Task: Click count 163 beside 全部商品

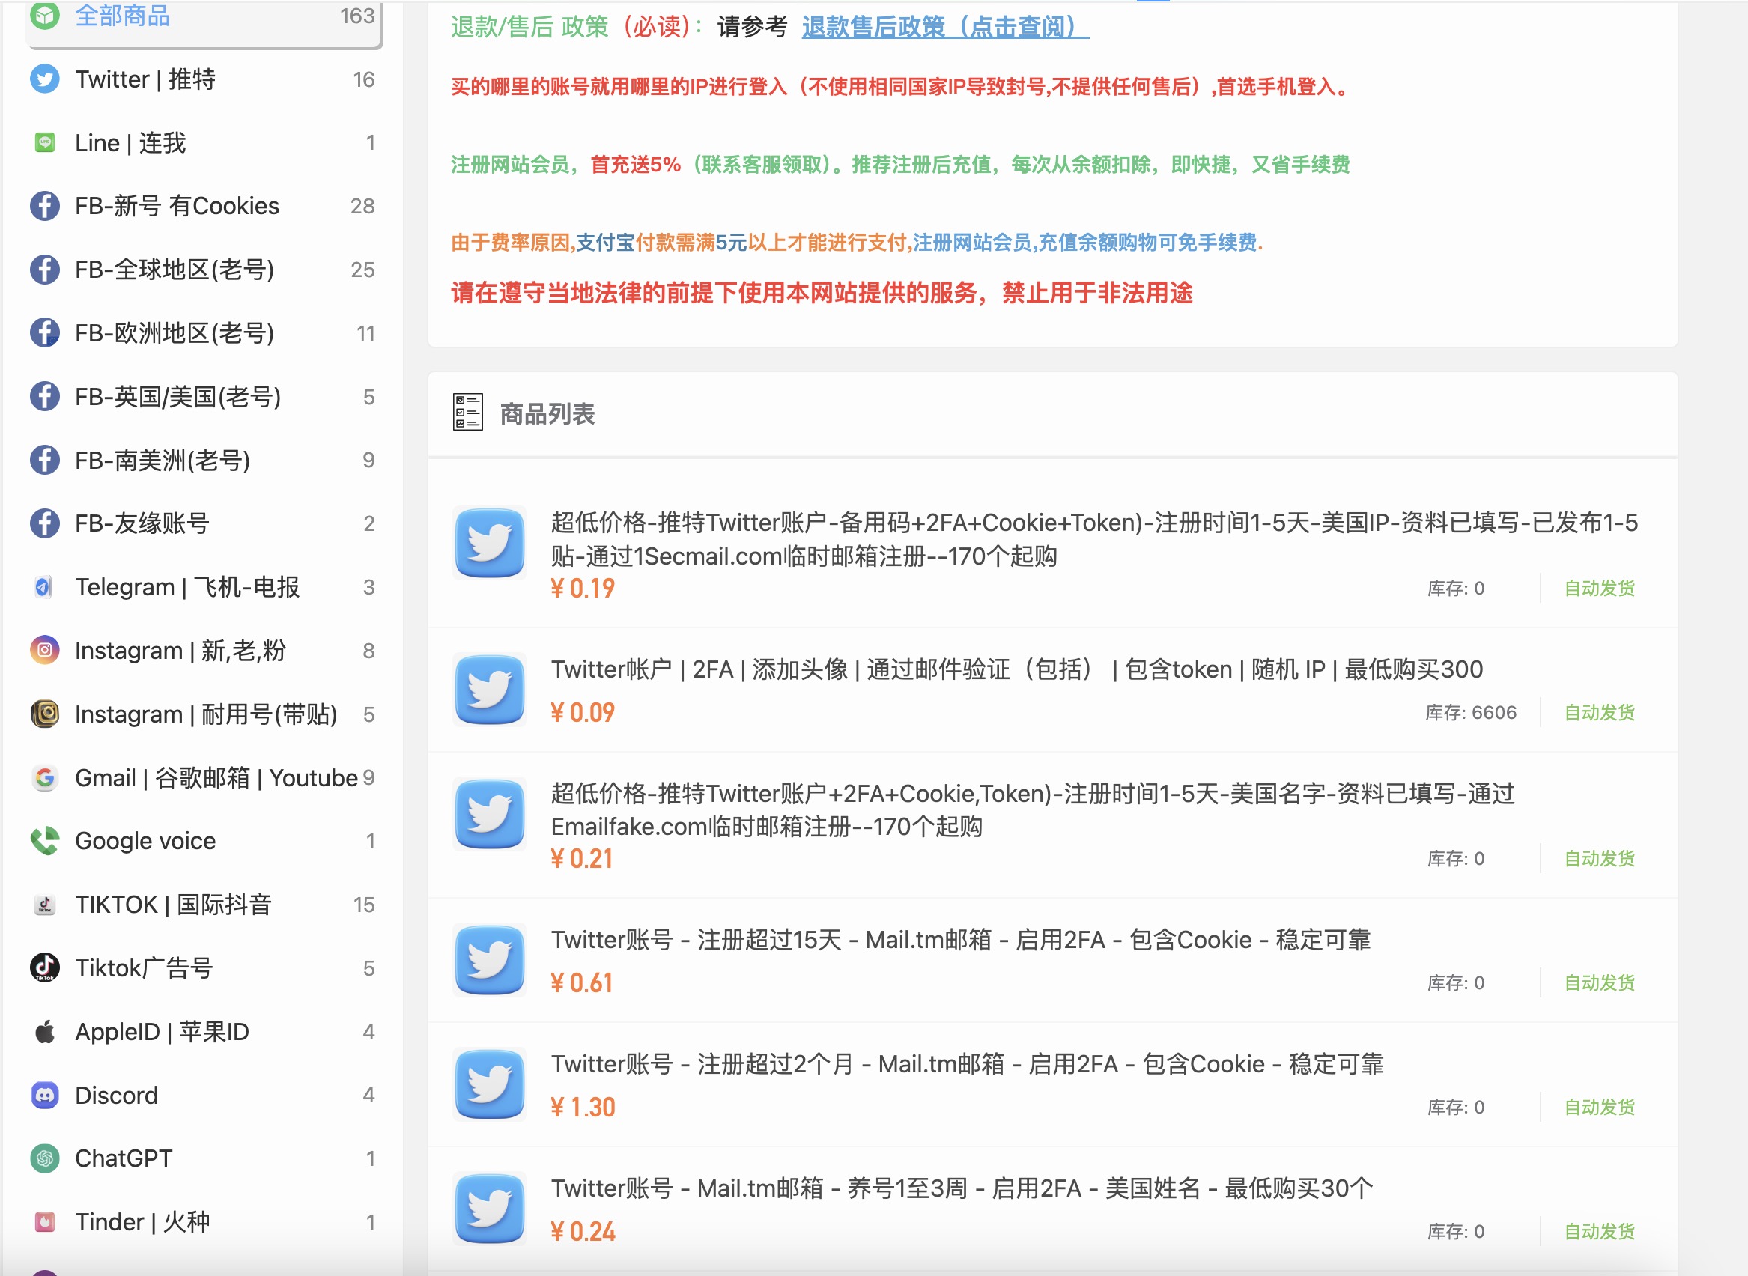Action: 356,16
